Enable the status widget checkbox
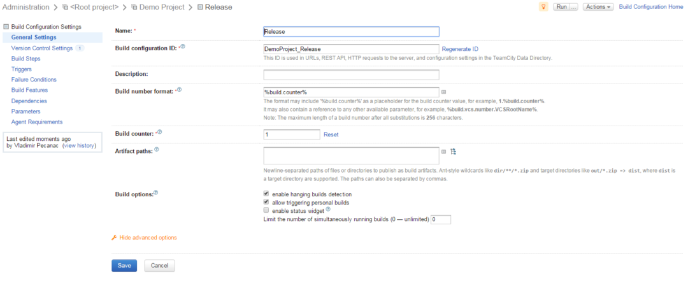Screen dimensions: 688x281 pos(266,210)
